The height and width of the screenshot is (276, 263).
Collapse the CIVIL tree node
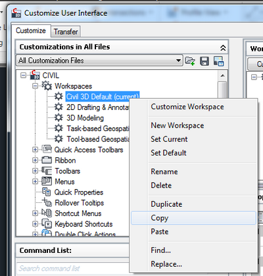coord(23,75)
